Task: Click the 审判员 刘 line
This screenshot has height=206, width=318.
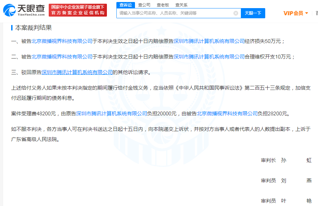Action: tap(286, 181)
